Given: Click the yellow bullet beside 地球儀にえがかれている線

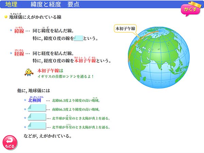Looking at the screenshot, I should pyautogui.click(x=6, y=17).
